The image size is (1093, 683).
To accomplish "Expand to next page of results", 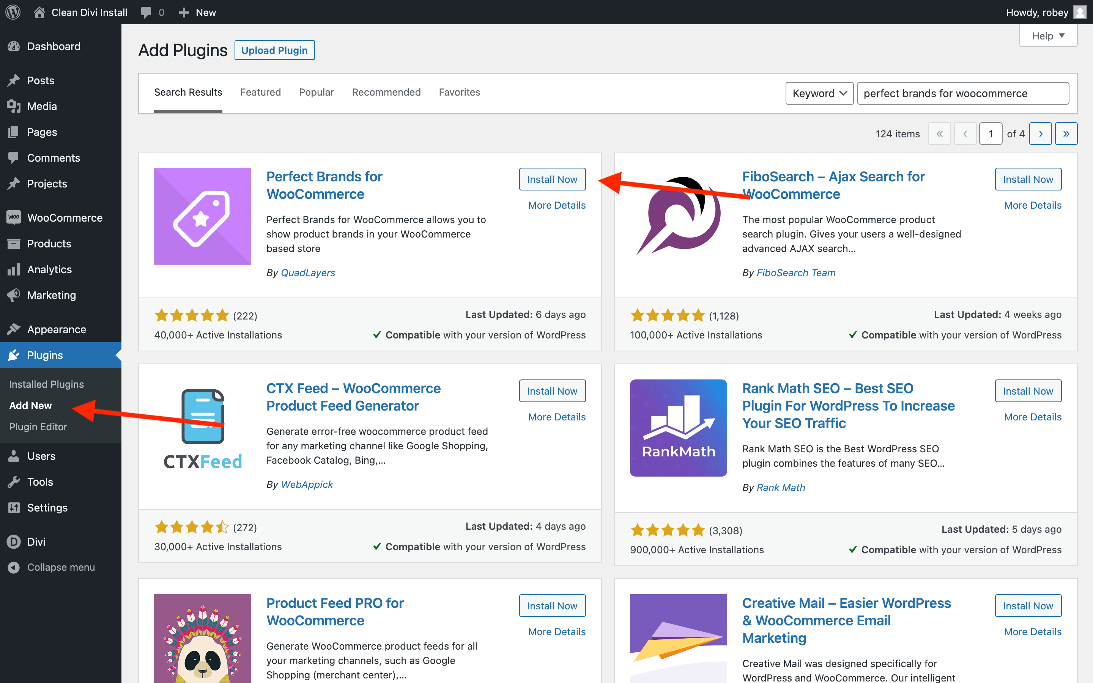I will click(x=1041, y=133).
